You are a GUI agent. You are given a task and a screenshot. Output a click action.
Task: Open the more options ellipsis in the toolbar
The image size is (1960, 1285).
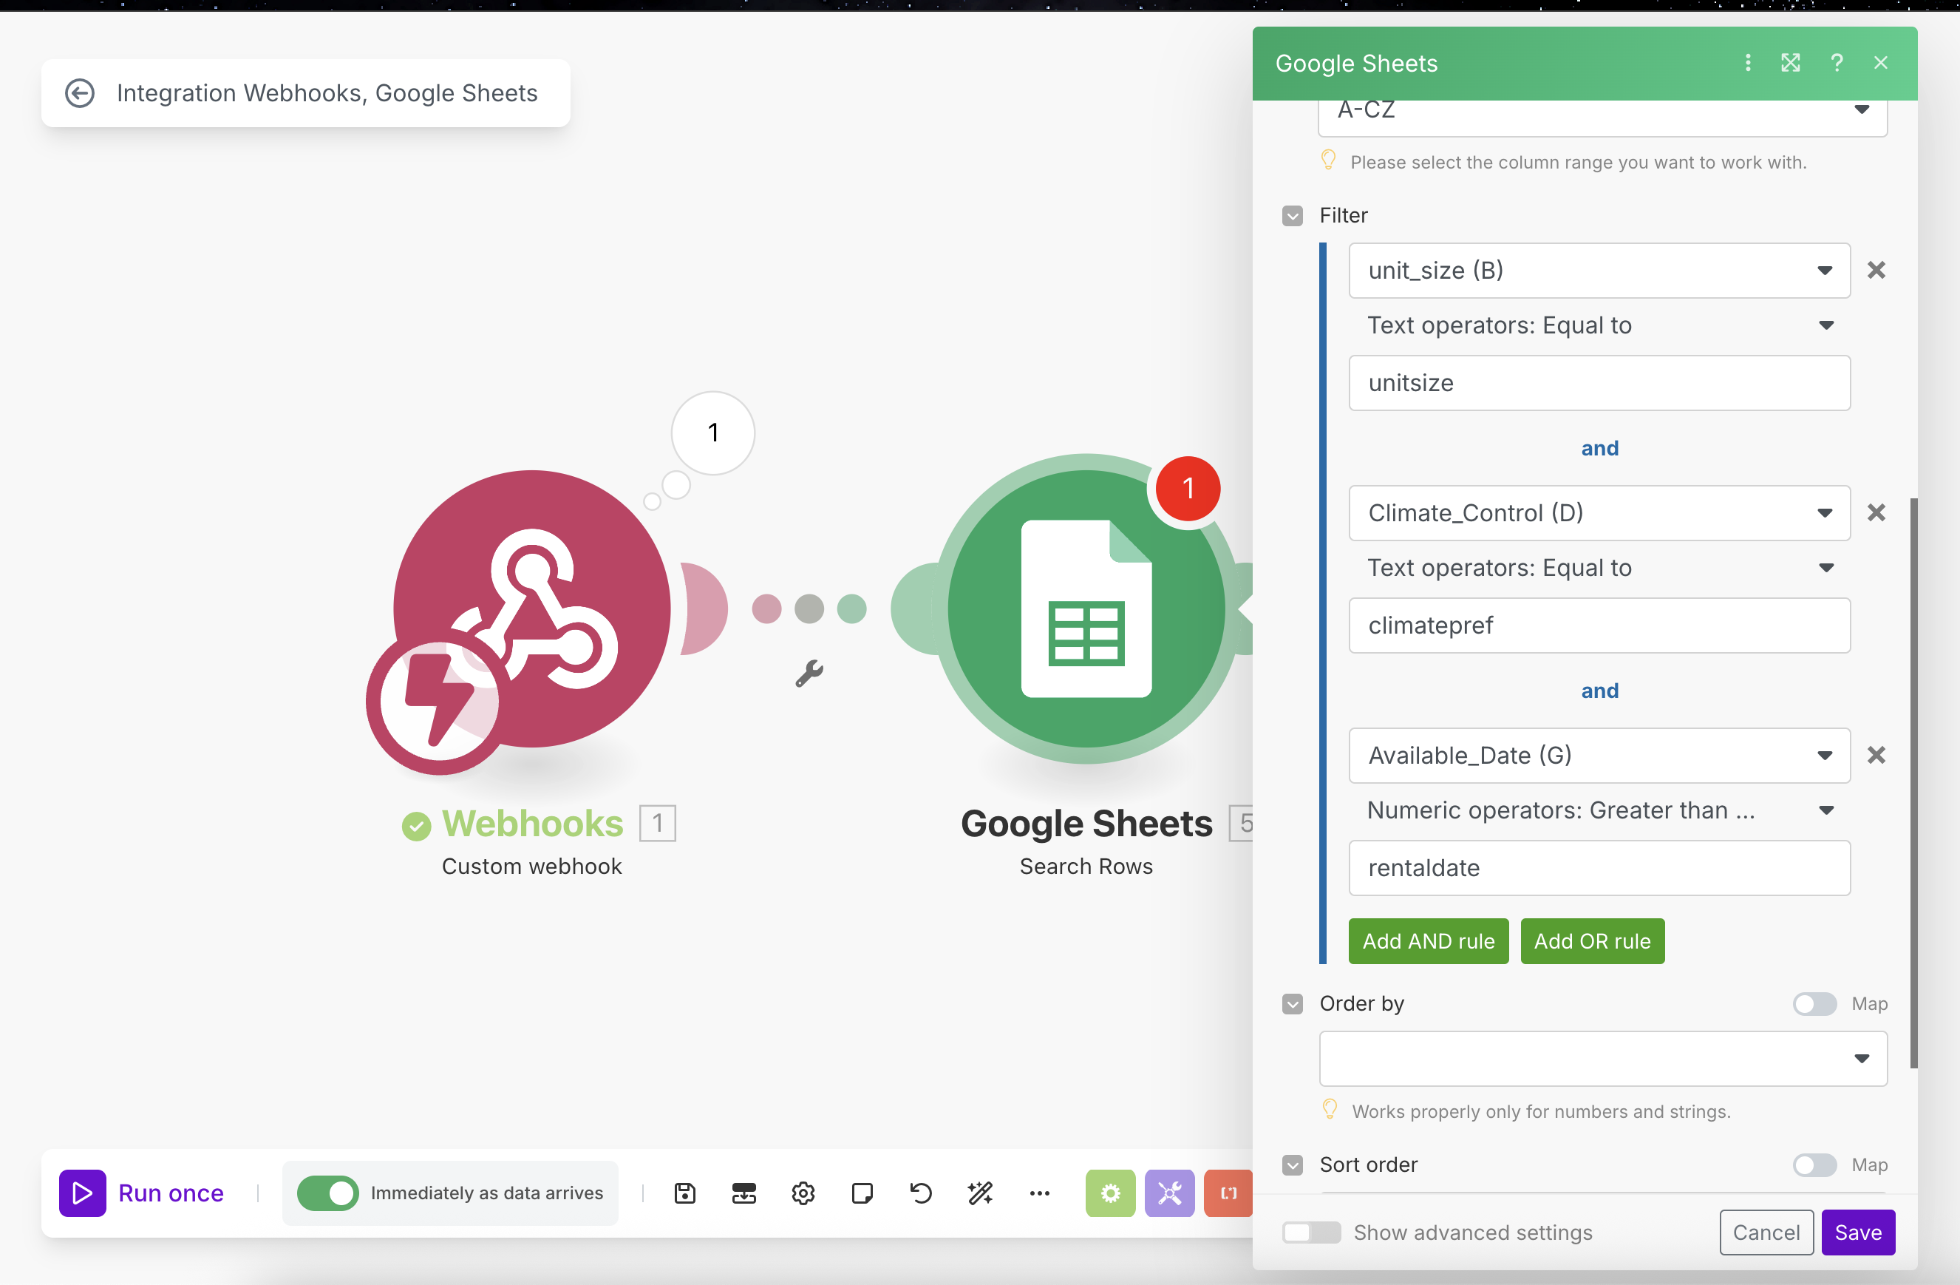pyautogui.click(x=1039, y=1193)
